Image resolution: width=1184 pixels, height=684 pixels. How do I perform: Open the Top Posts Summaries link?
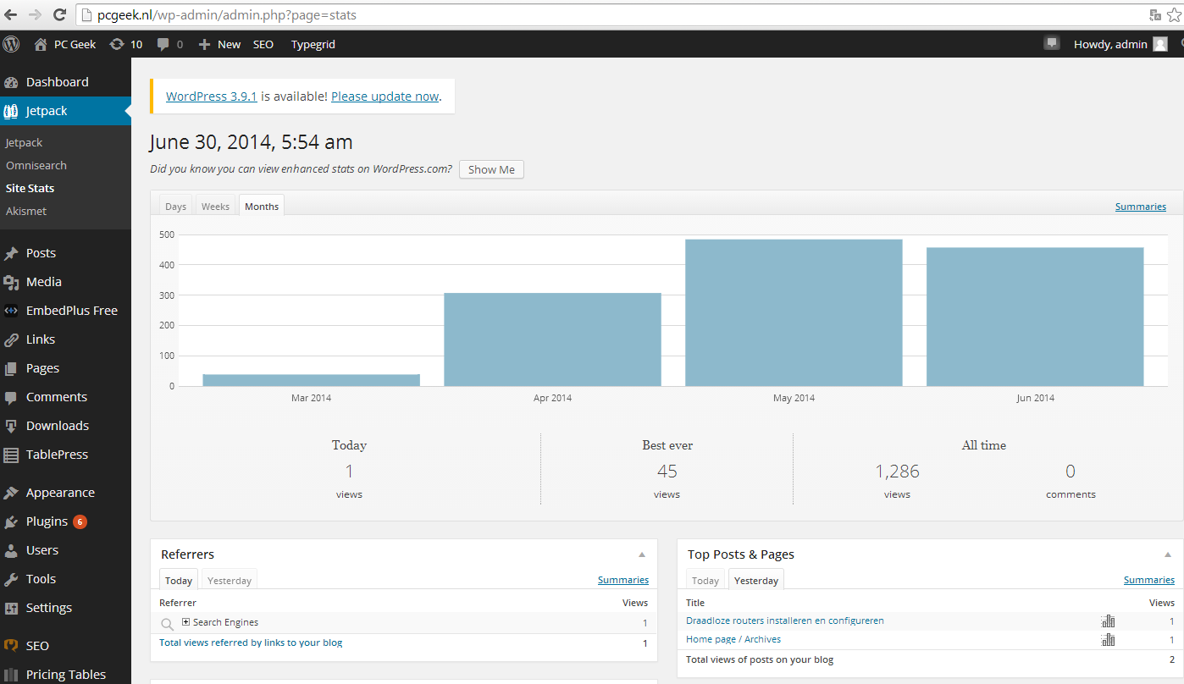click(x=1149, y=580)
